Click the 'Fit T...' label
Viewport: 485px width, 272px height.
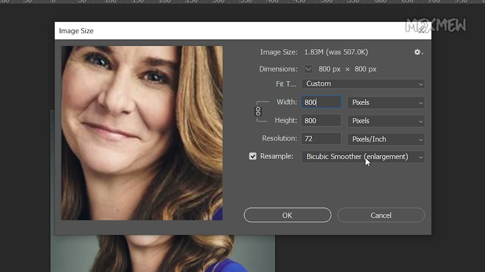point(286,84)
